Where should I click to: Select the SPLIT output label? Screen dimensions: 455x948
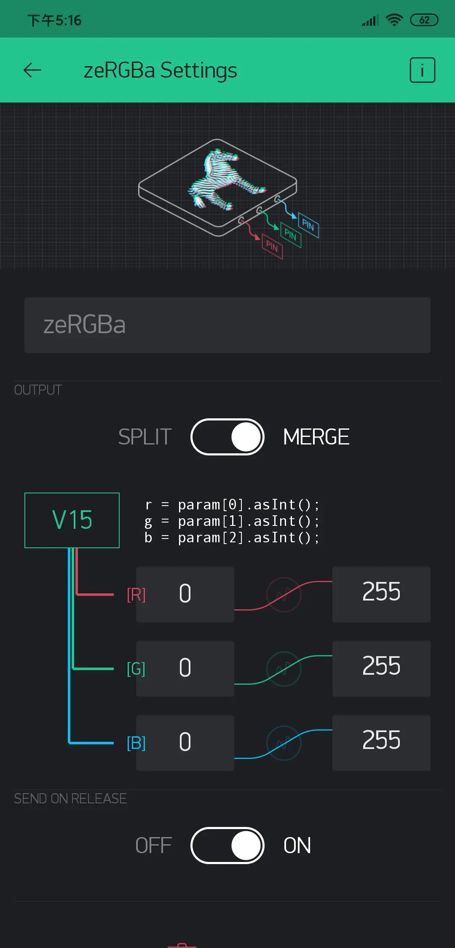pyautogui.click(x=145, y=437)
